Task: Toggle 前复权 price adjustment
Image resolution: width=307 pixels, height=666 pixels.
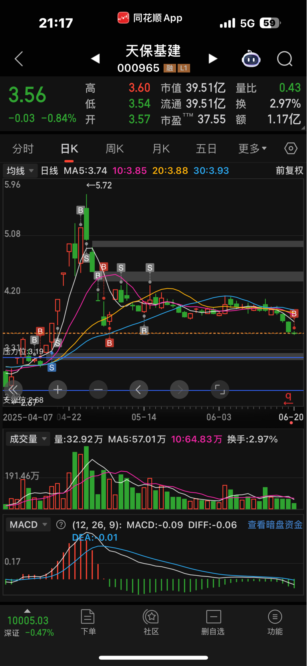Action: 289,171
